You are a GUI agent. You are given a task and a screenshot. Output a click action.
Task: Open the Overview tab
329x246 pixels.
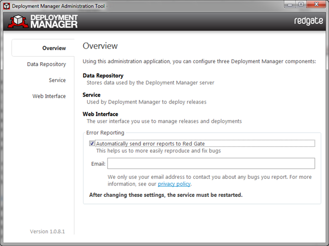pyautogui.click(x=54, y=48)
